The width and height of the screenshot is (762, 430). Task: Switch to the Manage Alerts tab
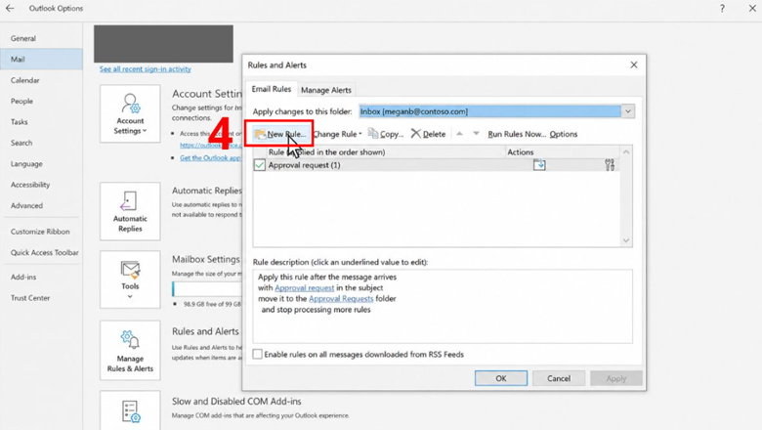tap(325, 90)
